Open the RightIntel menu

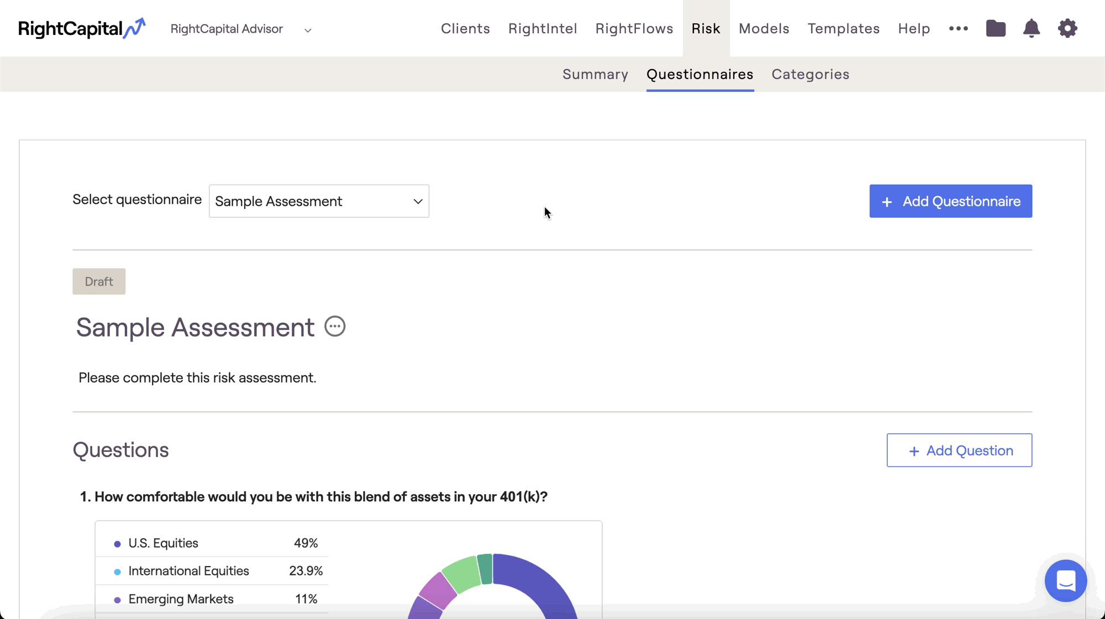pos(543,28)
